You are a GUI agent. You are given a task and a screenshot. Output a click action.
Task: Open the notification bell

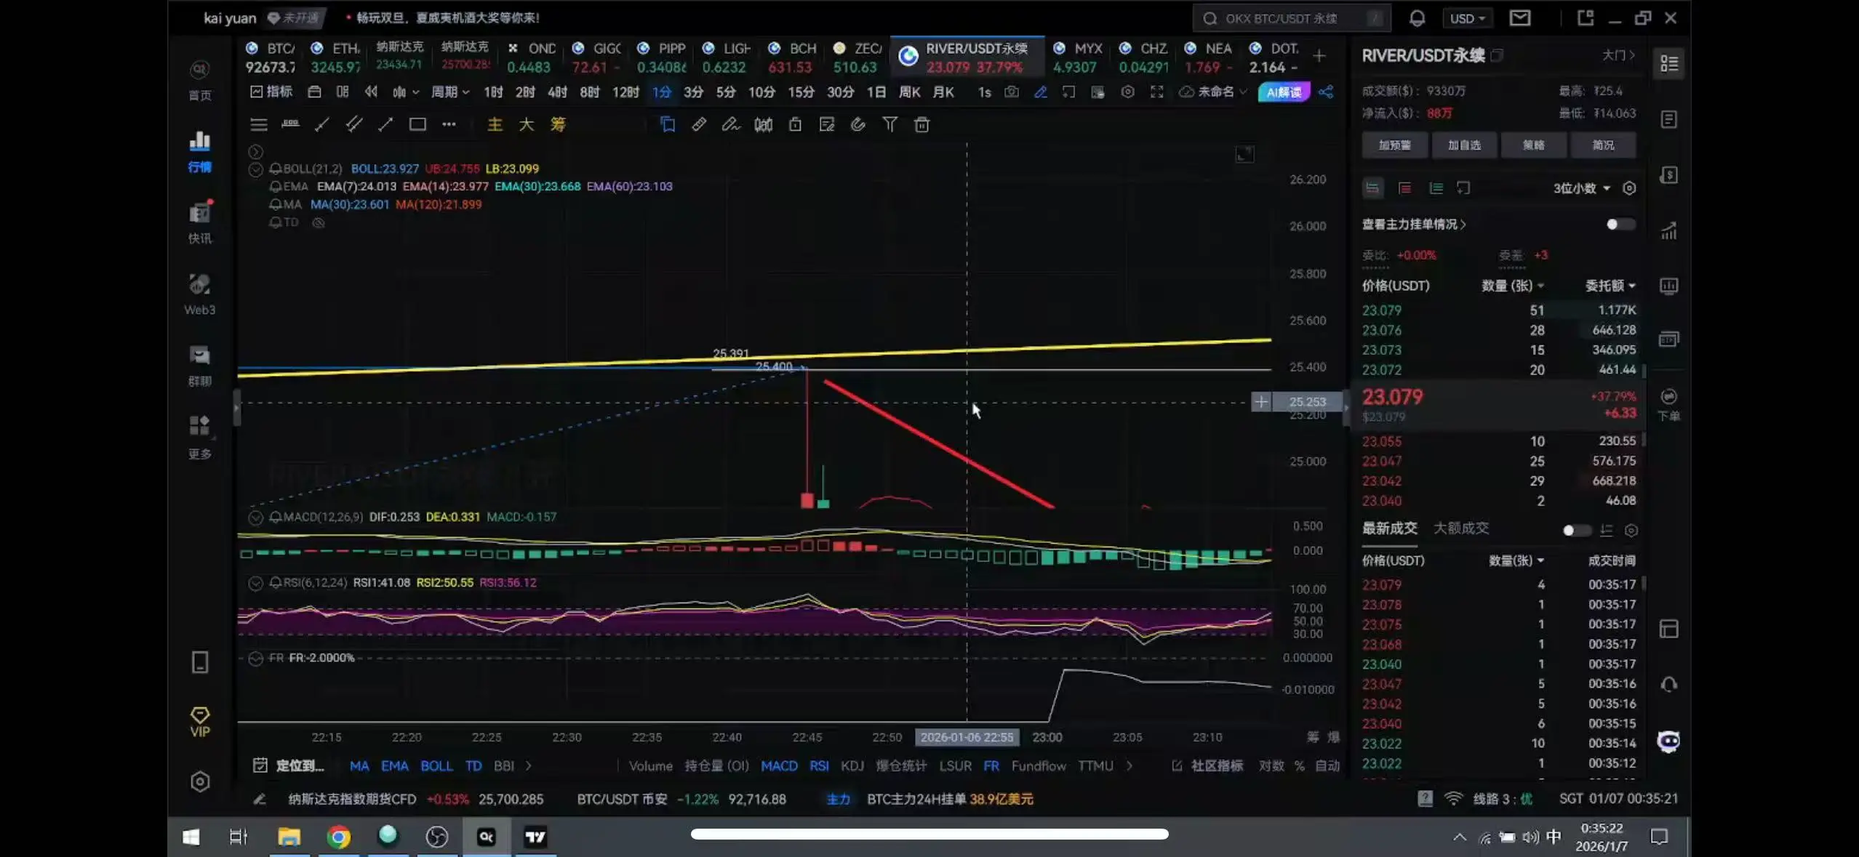1416,18
